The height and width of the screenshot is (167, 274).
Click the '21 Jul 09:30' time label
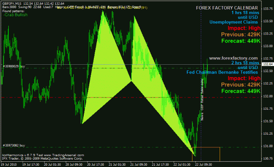point(139,164)
